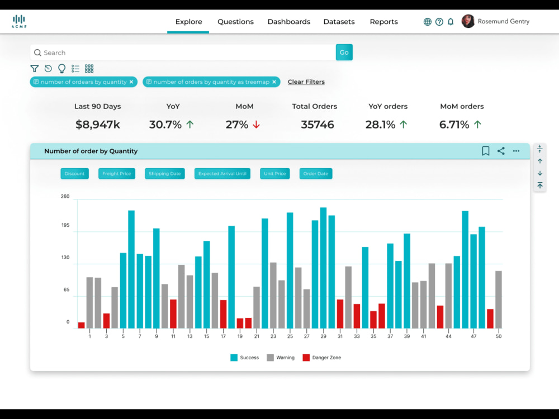Screen dimensions: 559x419
Task: Focus the Search input field
Action: (x=183, y=53)
